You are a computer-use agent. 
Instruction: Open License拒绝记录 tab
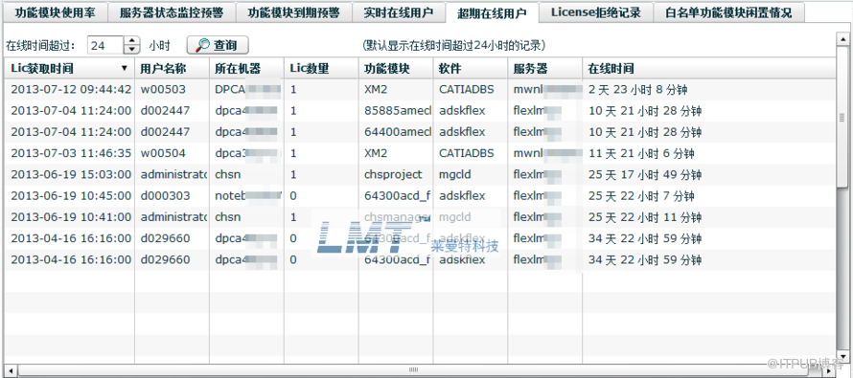[x=595, y=11]
